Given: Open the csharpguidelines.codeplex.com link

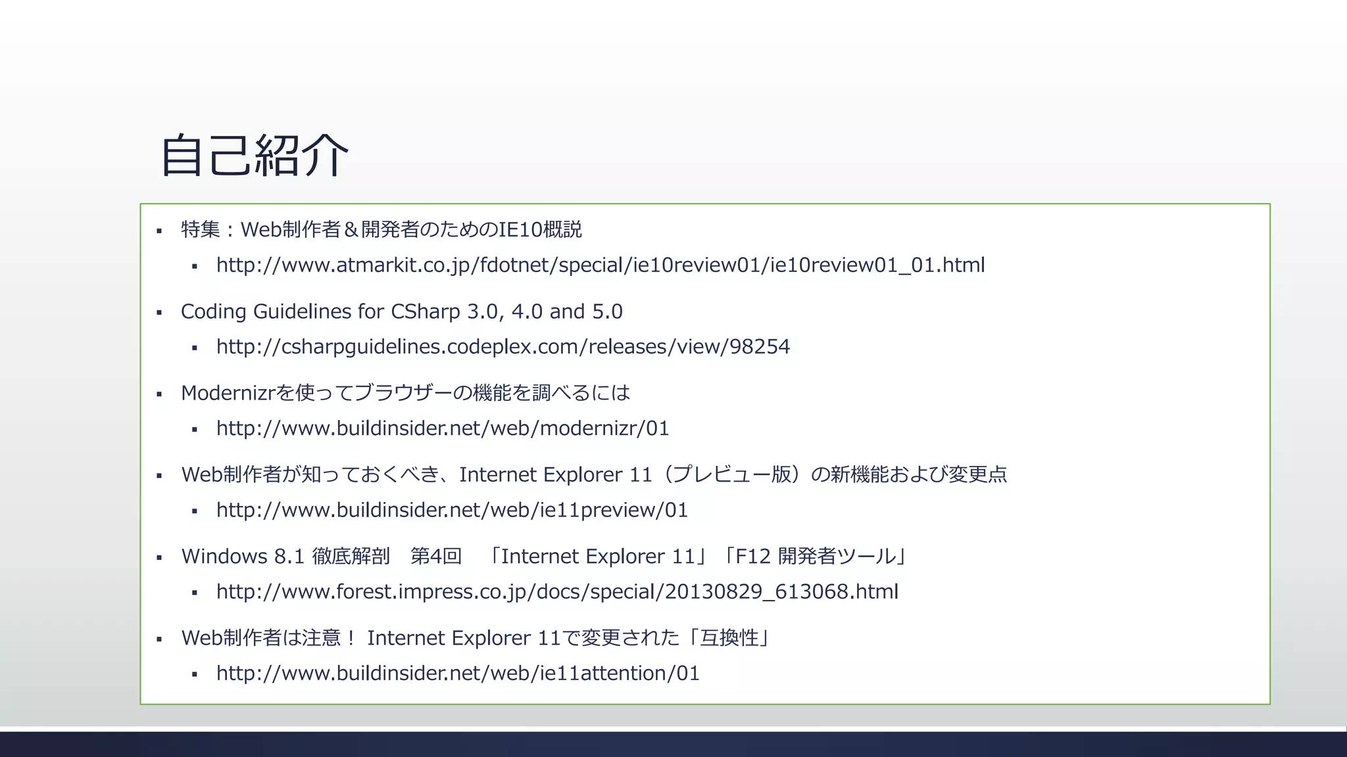Looking at the screenshot, I should click(503, 346).
